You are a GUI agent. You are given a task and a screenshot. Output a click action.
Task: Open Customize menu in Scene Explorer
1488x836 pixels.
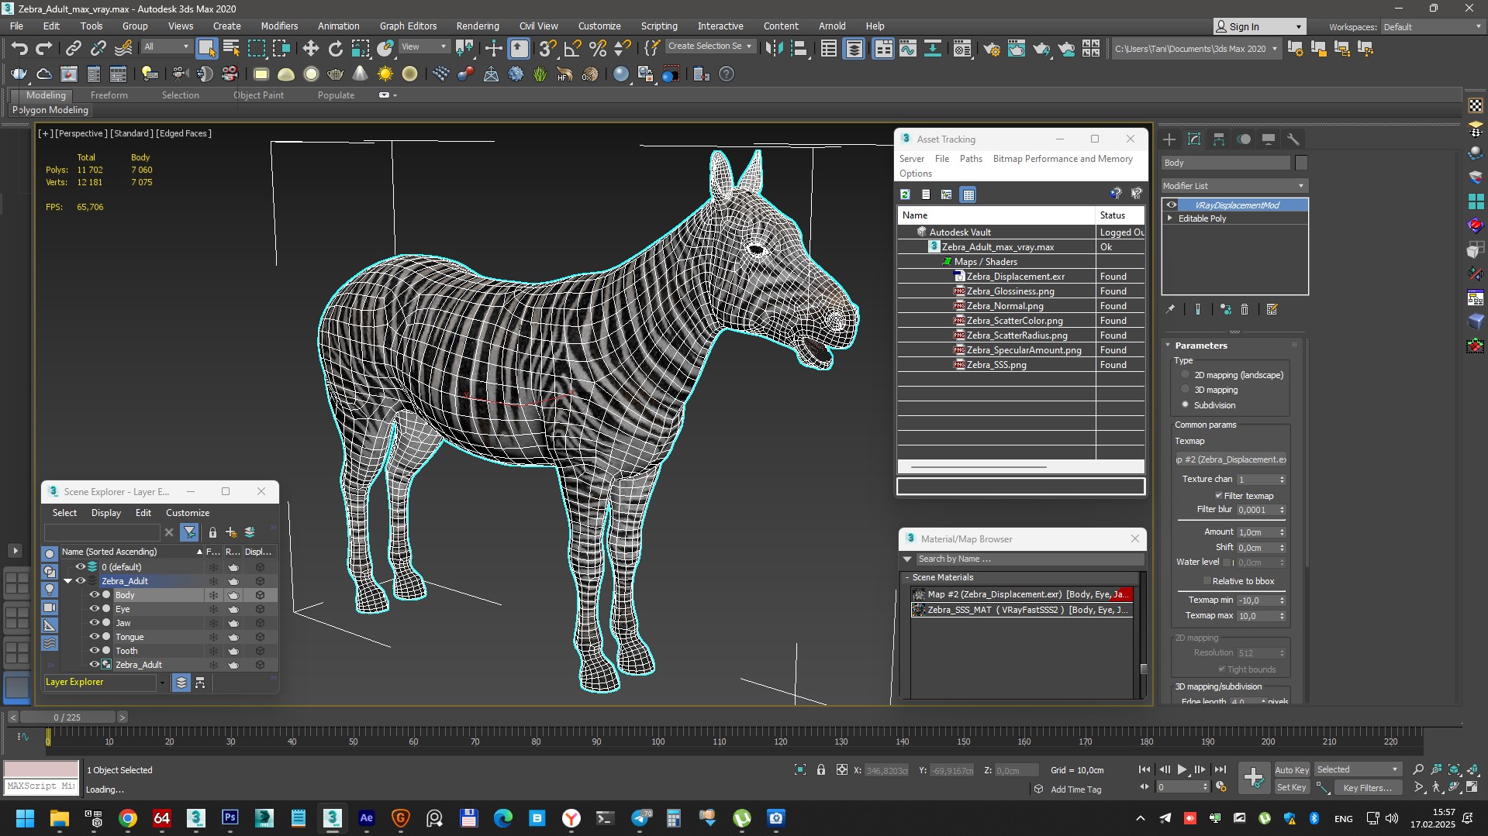[x=188, y=512]
